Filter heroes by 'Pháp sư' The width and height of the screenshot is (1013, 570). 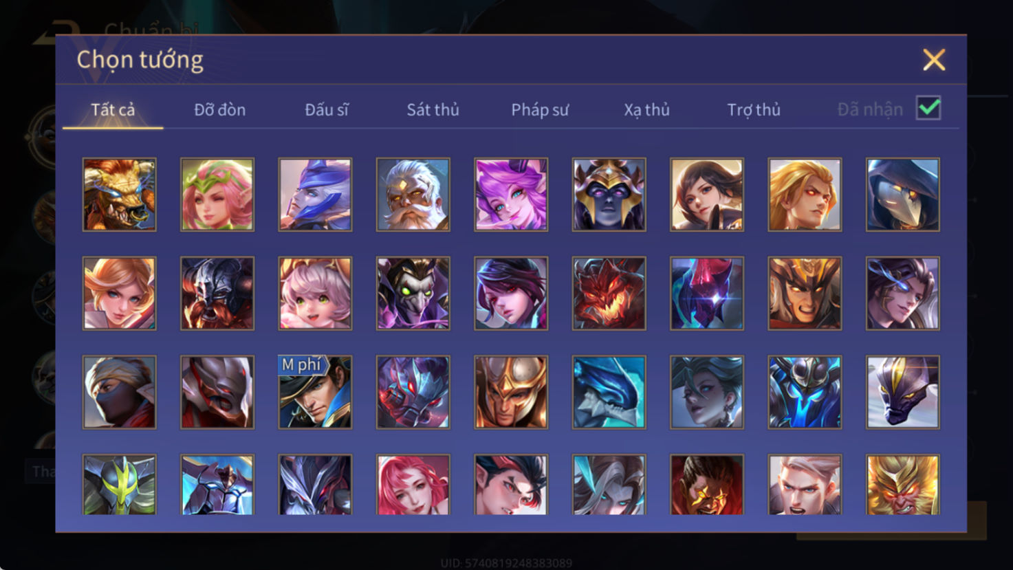click(540, 110)
